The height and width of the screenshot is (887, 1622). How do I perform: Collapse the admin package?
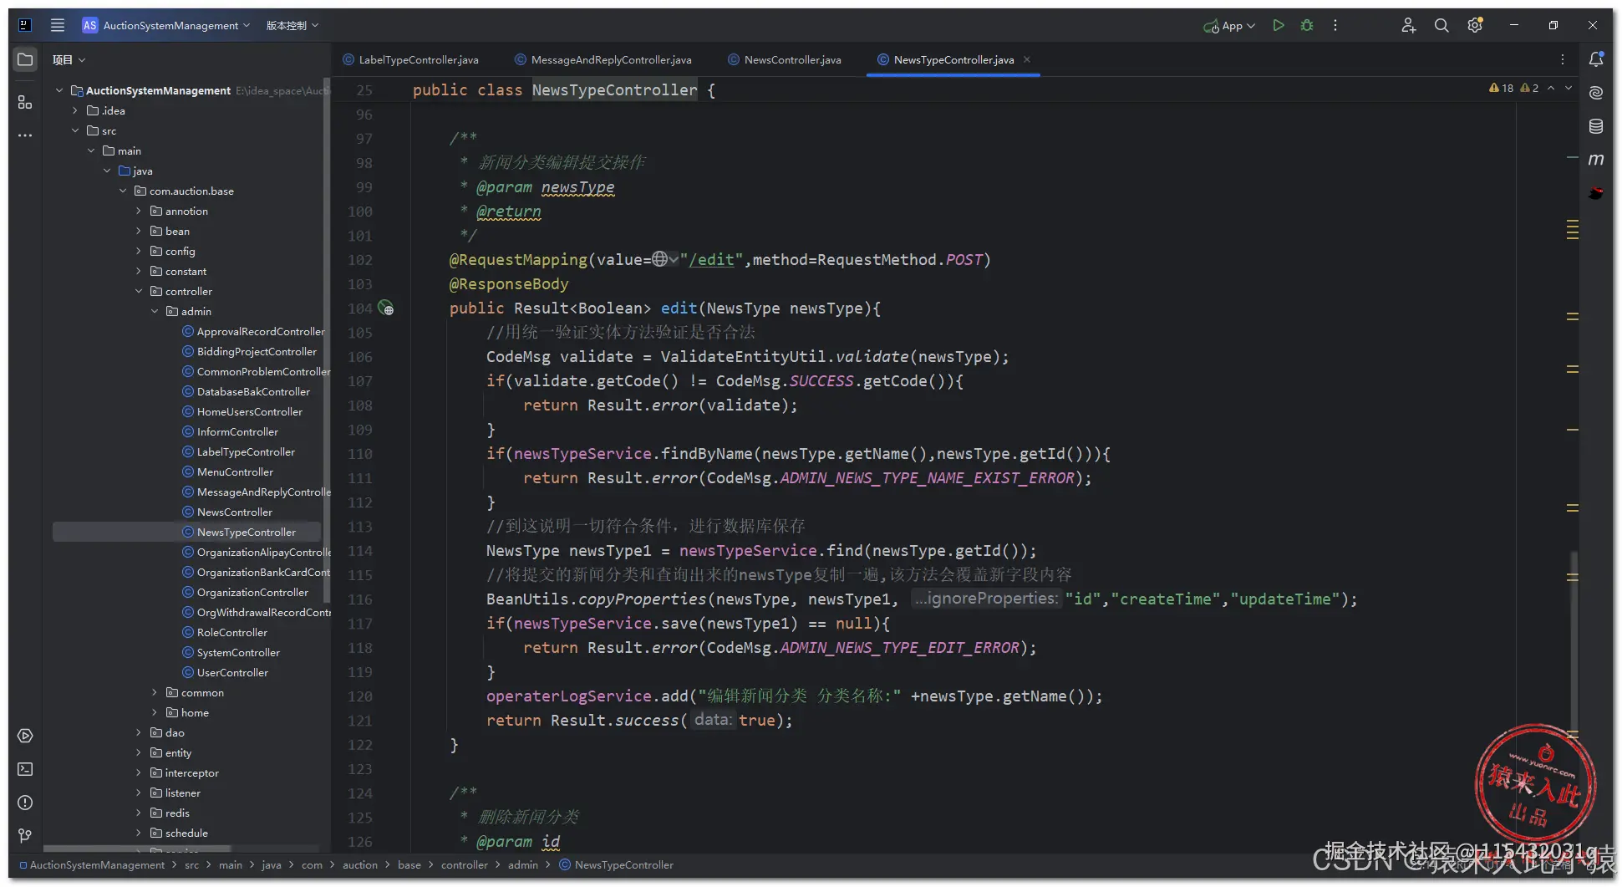[x=155, y=311]
